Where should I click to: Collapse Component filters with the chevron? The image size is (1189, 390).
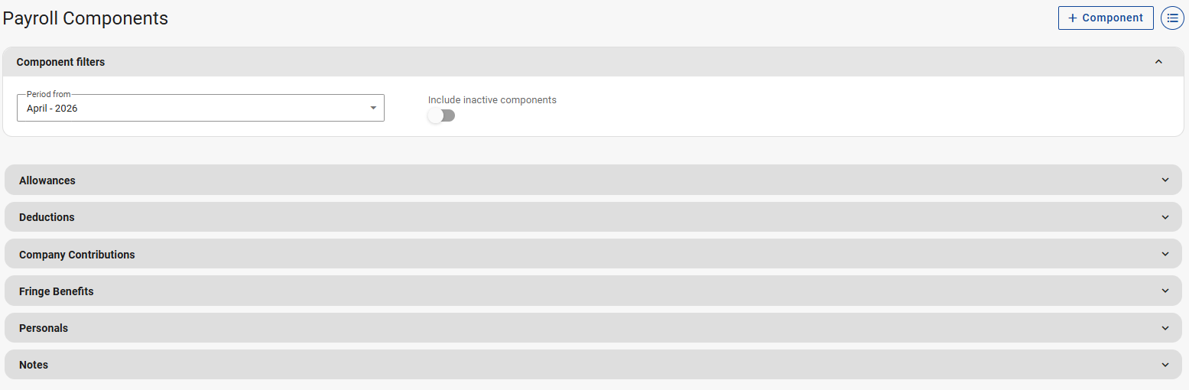pyautogui.click(x=1158, y=62)
